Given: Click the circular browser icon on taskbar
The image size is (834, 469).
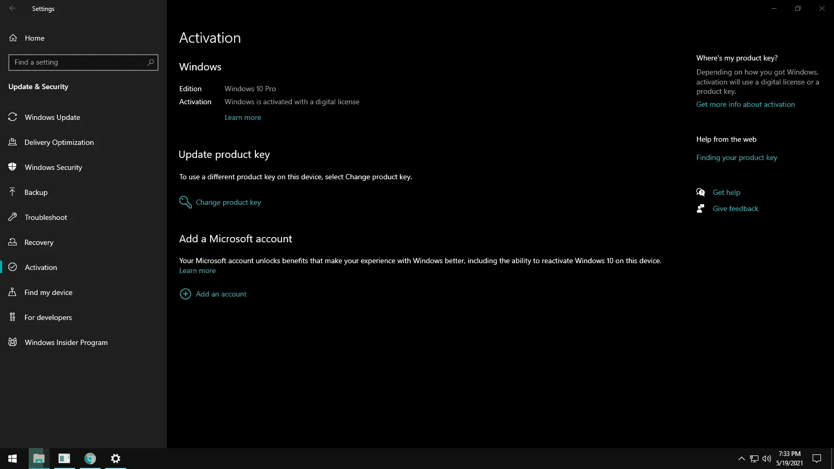Looking at the screenshot, I should pyautogui.click(x=90, y=459).
